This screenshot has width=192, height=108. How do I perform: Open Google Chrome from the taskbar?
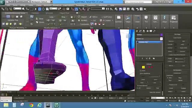tap(31, 105)
